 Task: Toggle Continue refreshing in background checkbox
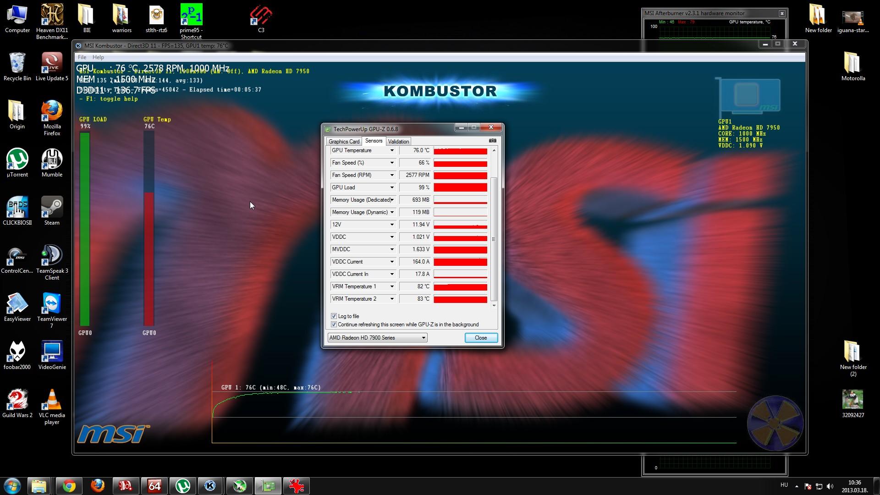334,324
